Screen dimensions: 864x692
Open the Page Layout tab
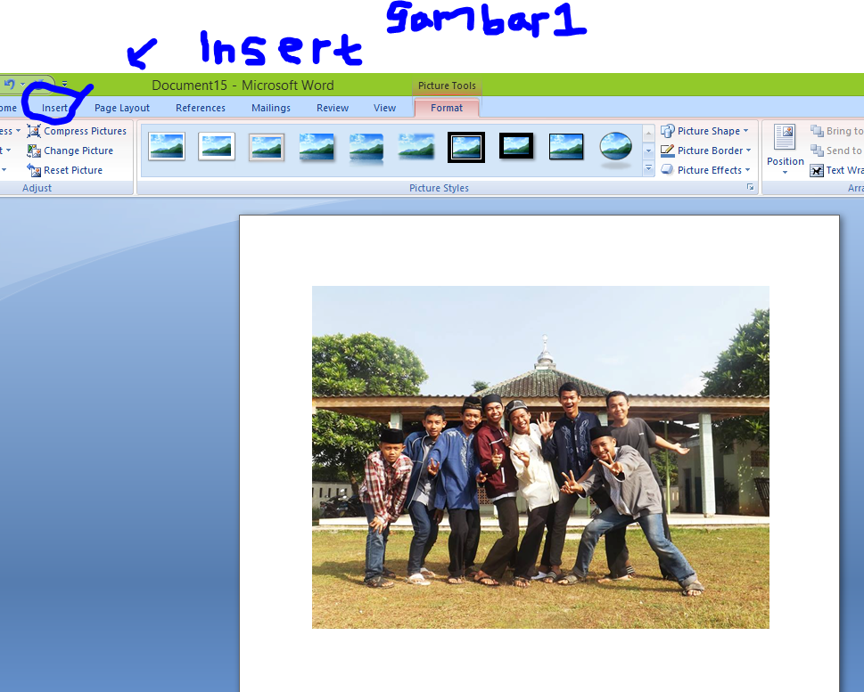pos(122,108)
